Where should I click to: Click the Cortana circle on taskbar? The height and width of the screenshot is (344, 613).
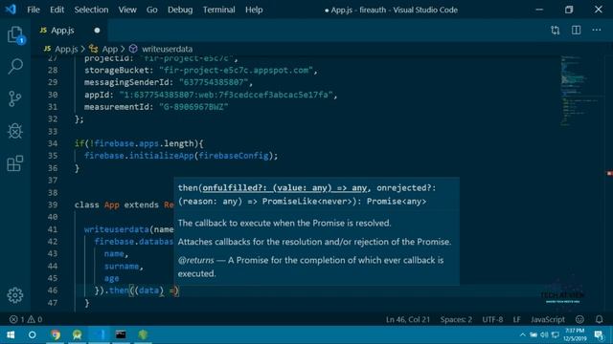pos(32,334)
